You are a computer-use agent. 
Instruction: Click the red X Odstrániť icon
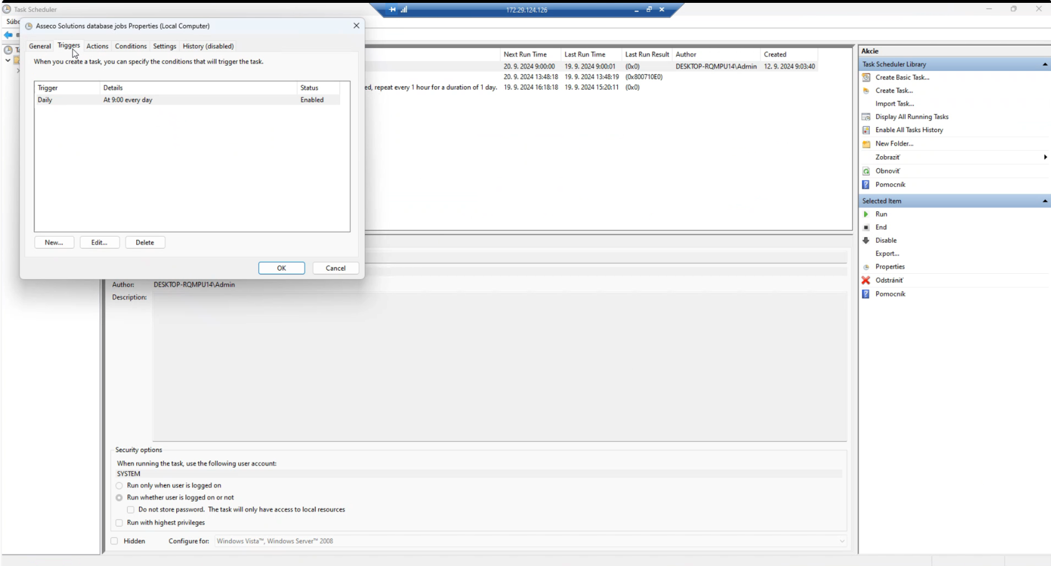point(866,280)
